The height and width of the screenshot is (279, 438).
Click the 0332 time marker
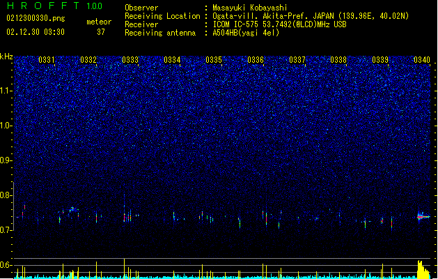tap(88, 60)
